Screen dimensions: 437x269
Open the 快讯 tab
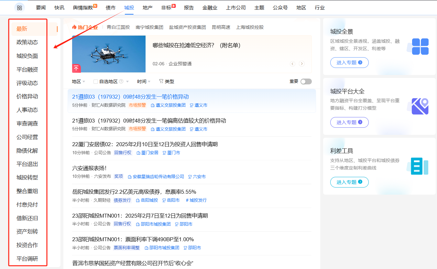[x=60, y=7]
